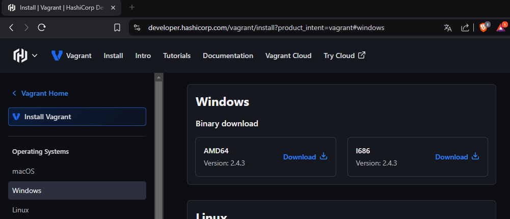
Task: Open the Tutorials navigation item
Action: click(177, 56)
